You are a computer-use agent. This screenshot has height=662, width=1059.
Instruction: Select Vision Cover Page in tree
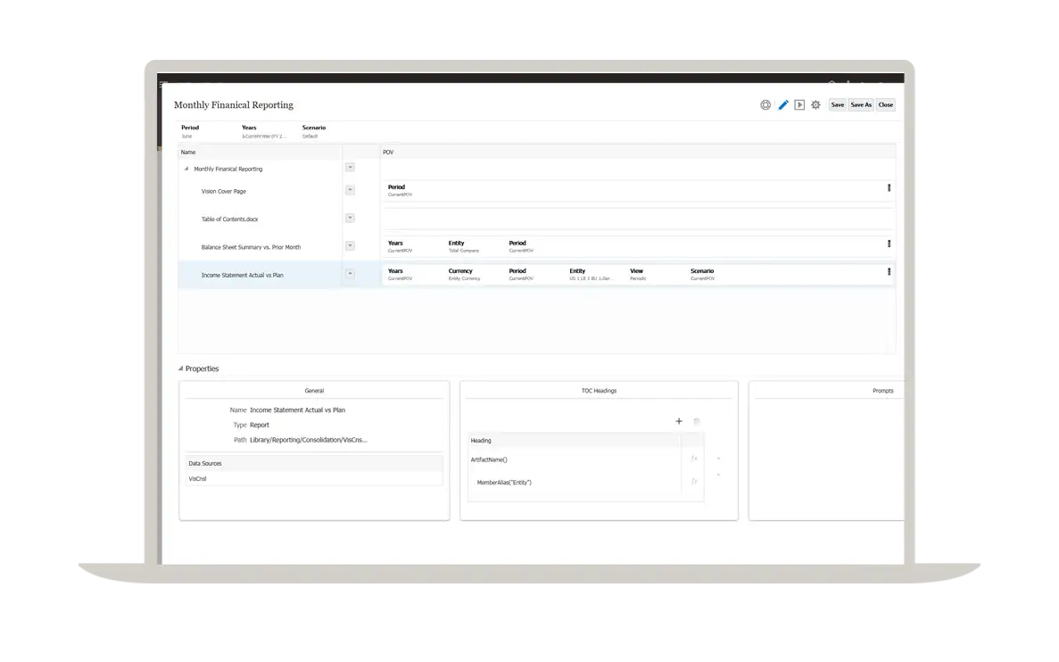tap(224, 191)
